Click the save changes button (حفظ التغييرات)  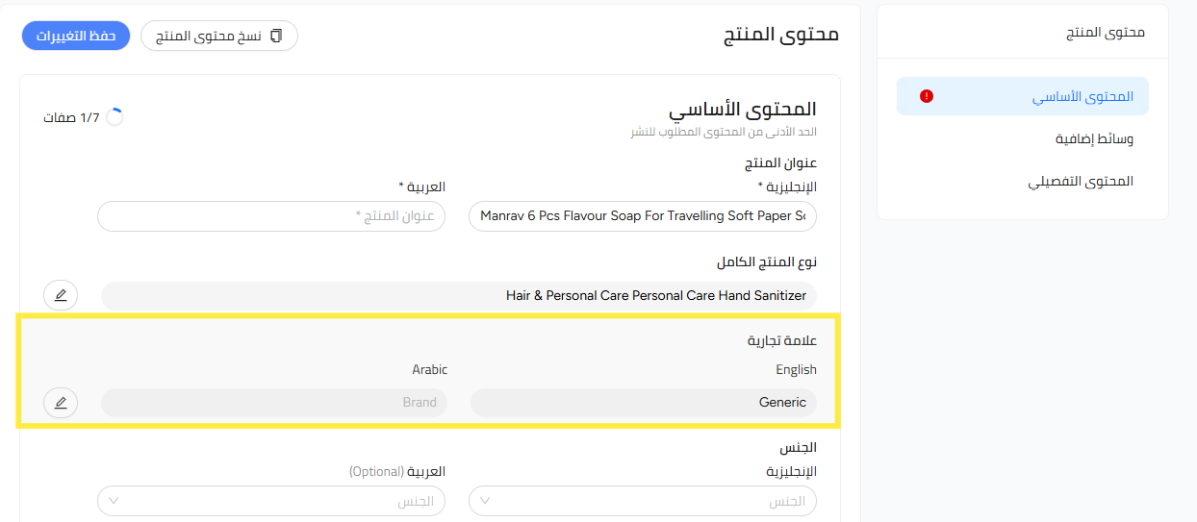point(76,36)
